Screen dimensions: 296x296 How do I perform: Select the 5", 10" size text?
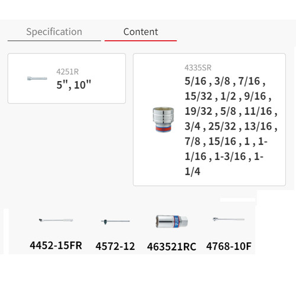(x=74, y=85)
